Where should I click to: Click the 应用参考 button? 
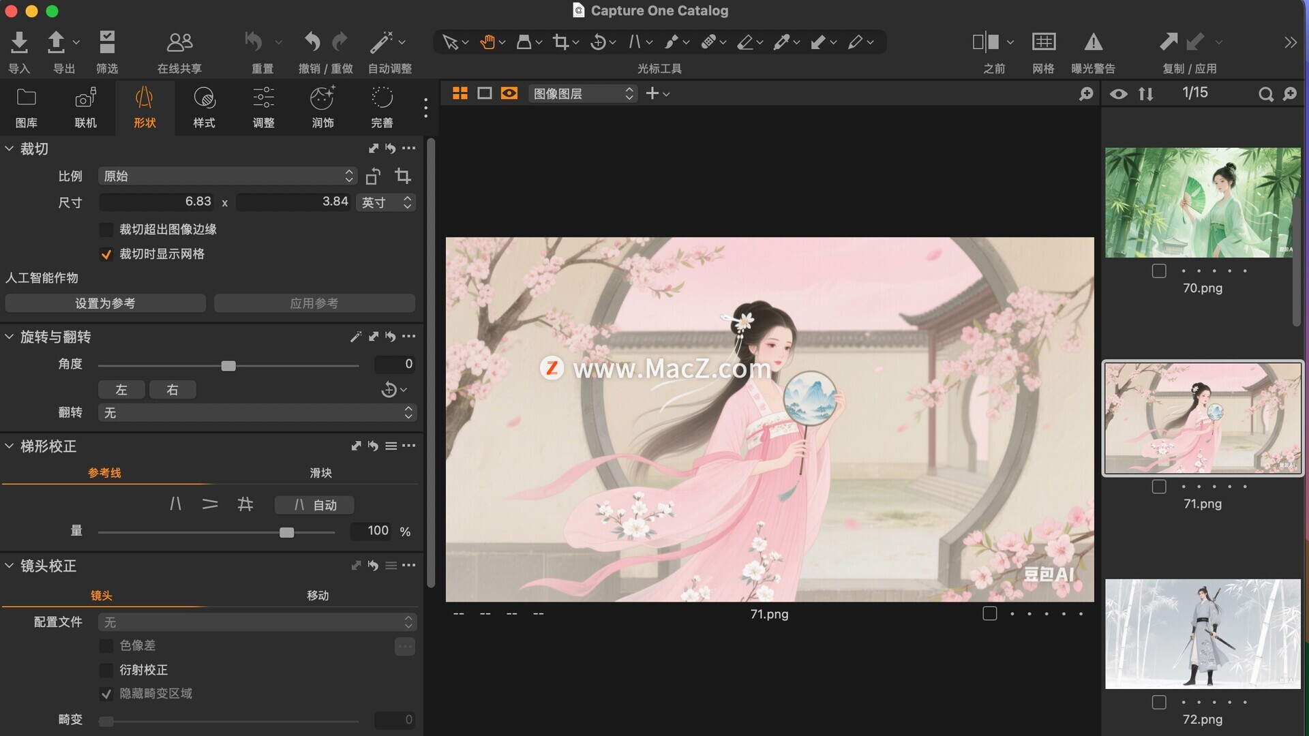click(x=314, y=303)
